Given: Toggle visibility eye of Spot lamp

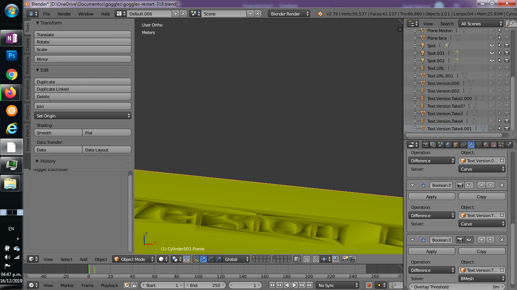Looking at the screenshot, I should (492, 46).
